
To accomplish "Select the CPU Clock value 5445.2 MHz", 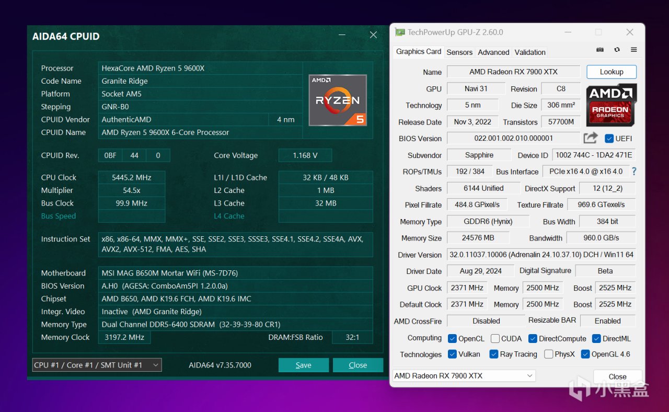I will click(131, 177).
